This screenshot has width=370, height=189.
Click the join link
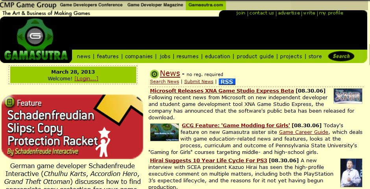(240, 13)
